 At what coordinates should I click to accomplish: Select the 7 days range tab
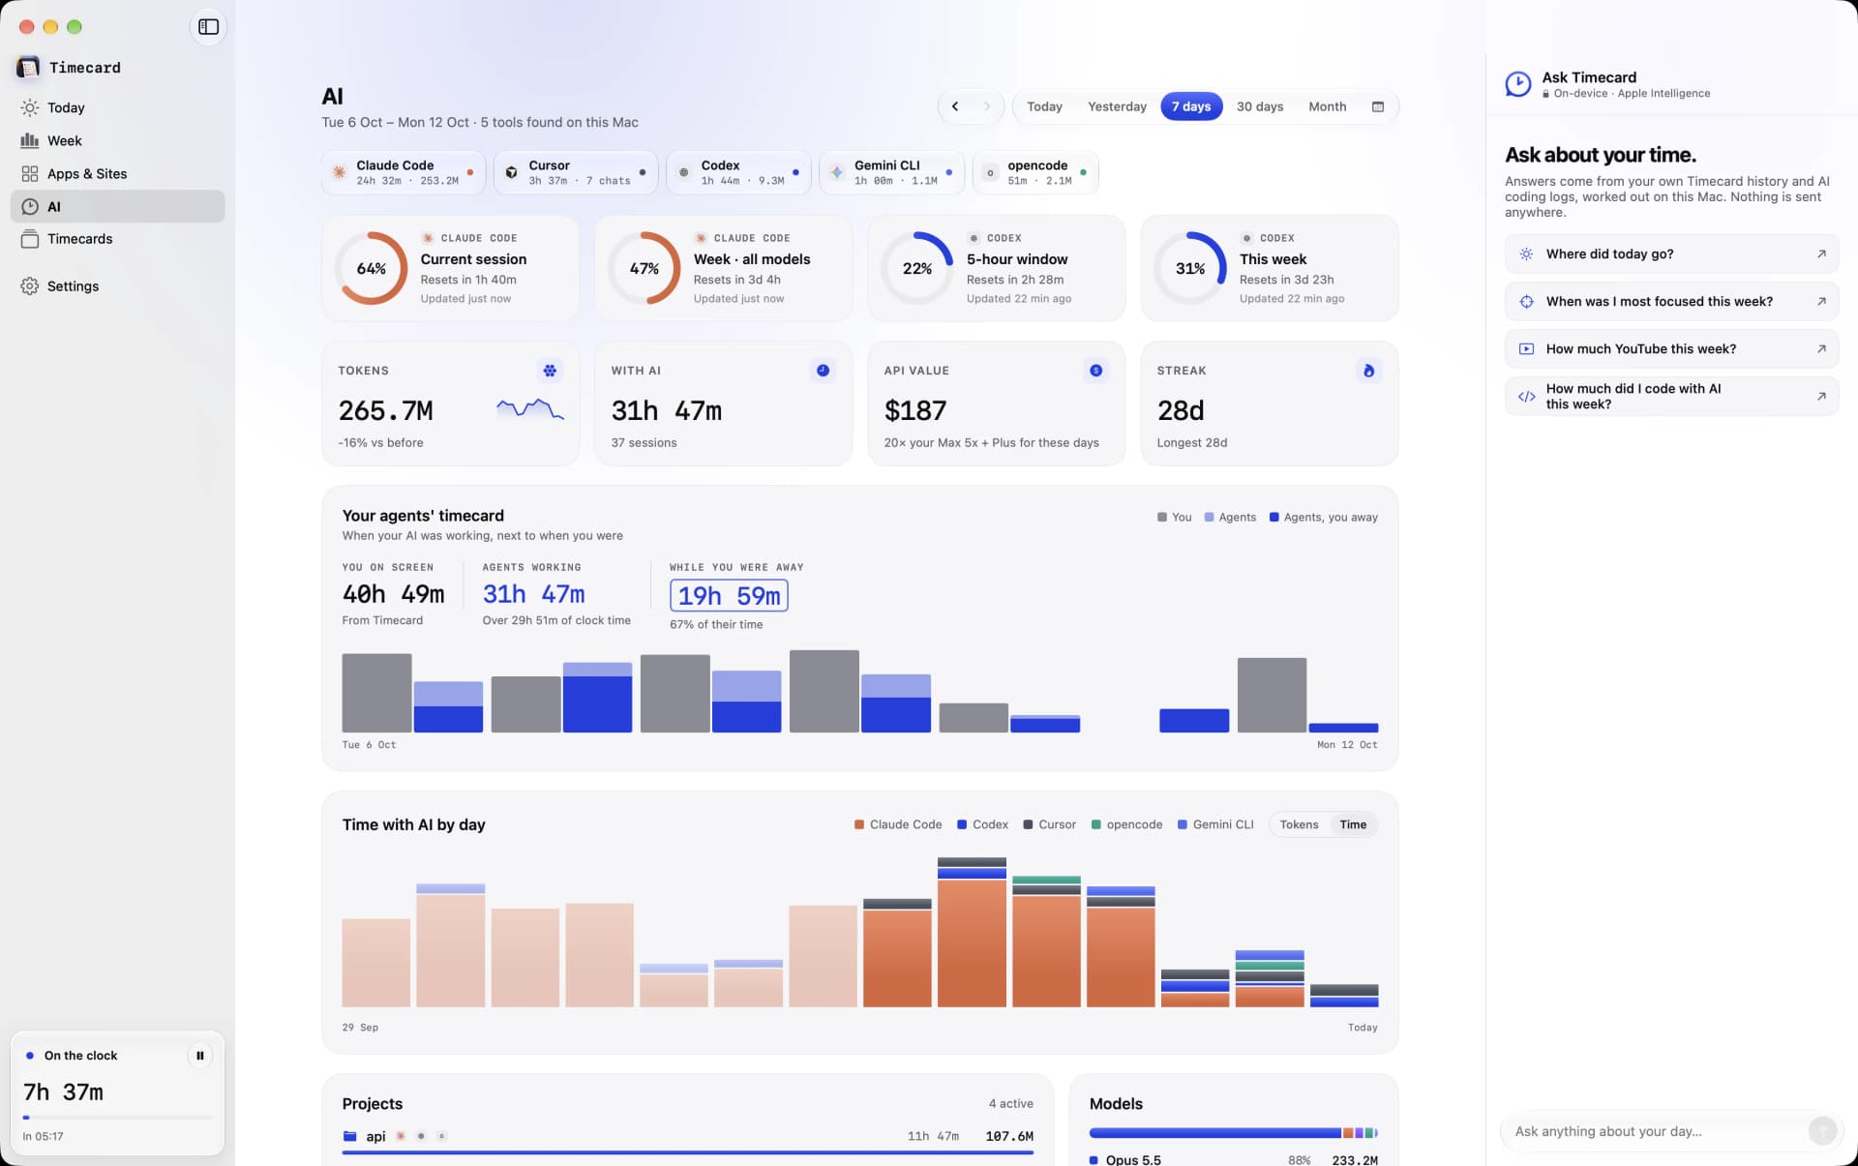click(1191, 106)
